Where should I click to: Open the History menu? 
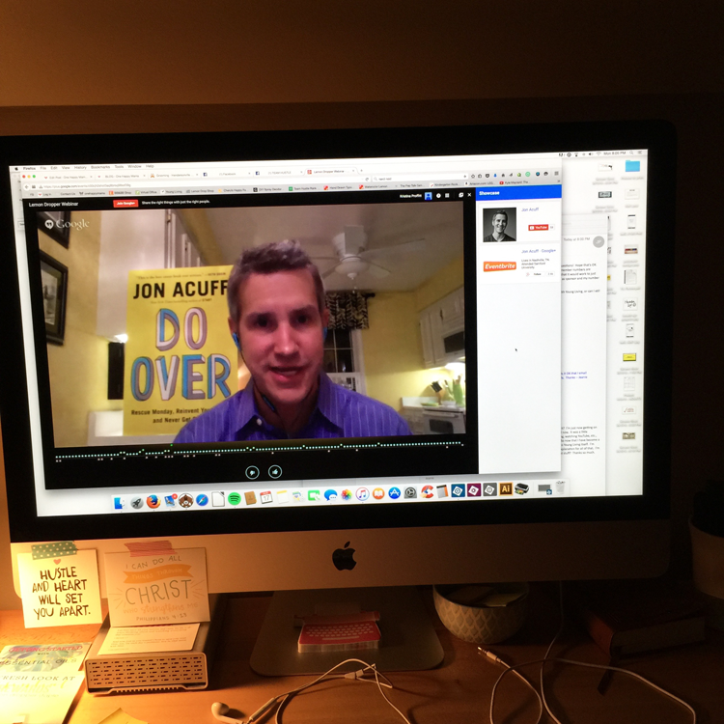tap(80, 167)
